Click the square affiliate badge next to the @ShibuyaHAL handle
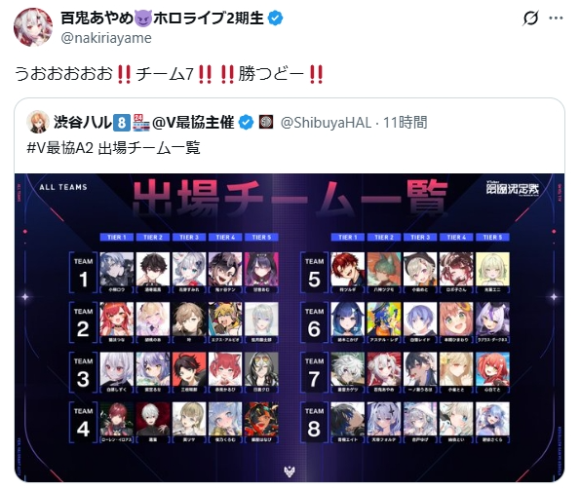The image size is (580, 490). click(266, 122)
